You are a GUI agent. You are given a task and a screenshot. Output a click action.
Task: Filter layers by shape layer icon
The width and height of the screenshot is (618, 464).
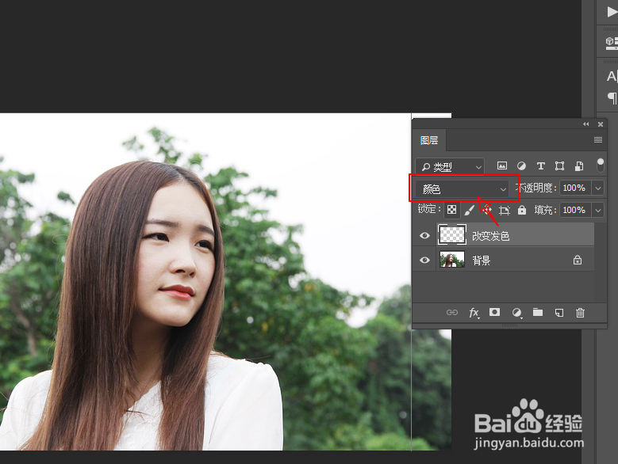tap(559, 165)
